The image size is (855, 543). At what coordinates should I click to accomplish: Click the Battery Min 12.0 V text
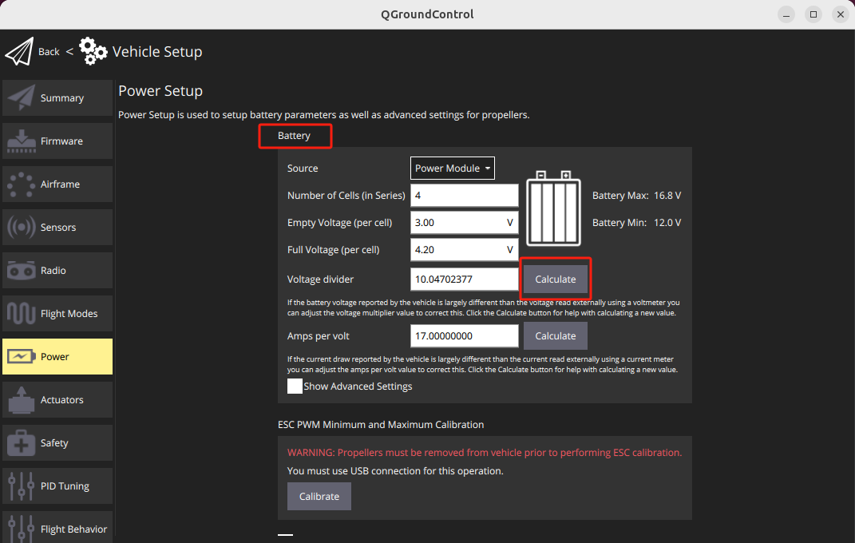636,223
